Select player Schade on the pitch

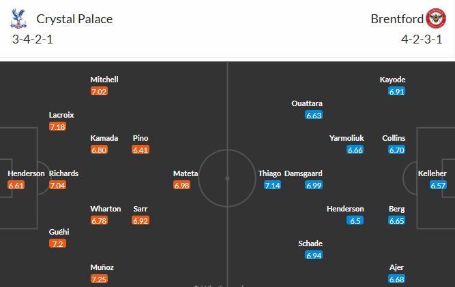[x=310, y=243]
